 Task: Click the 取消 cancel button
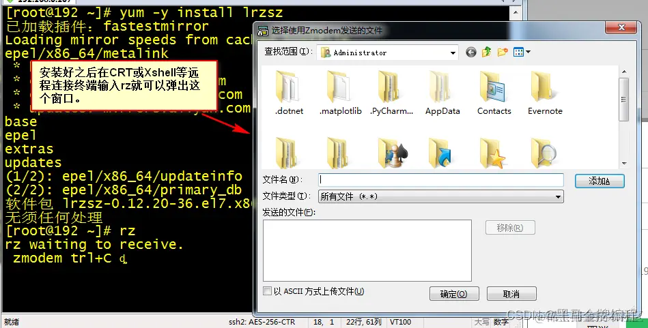click(511, 294)
